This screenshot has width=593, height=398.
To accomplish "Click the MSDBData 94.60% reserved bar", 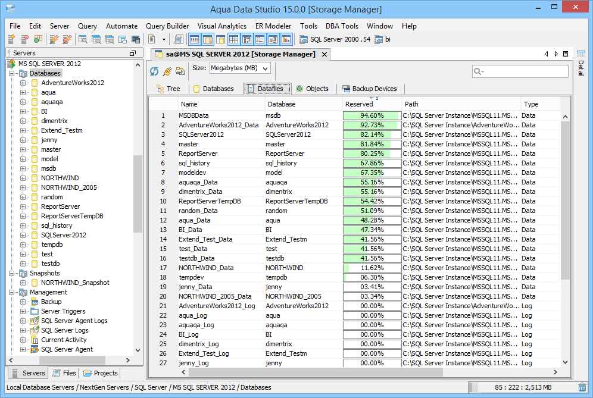I will 372,115.
